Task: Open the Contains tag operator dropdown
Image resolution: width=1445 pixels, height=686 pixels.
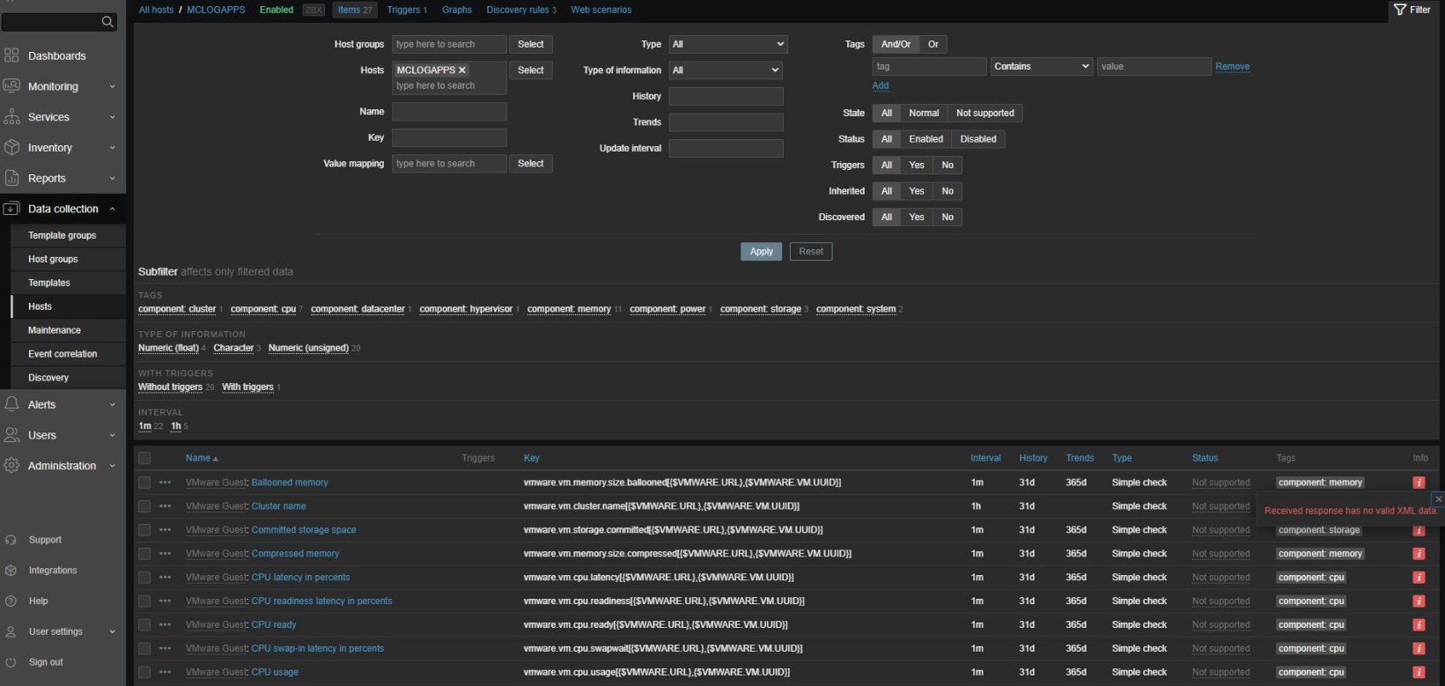Action: click(x=1042, y=67)
